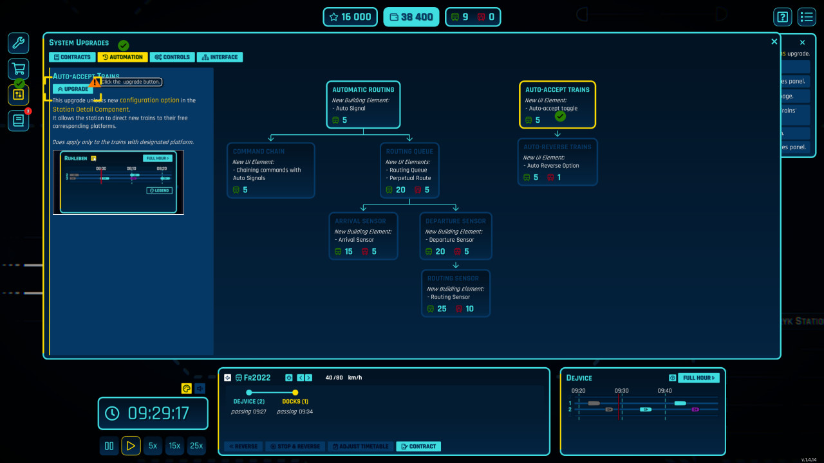Screen dimensions: 824x463
Task: Set game speed to 15x
Action: pos(174,446)
